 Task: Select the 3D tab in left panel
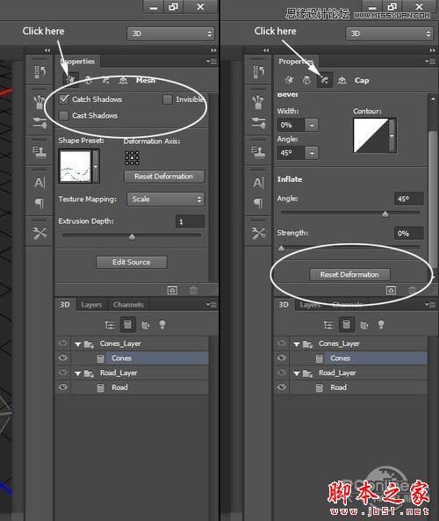click(x=65, y=305)
